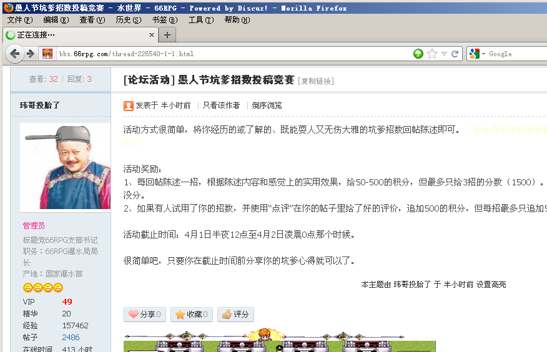Click the 复制链接 link
Screen dimensions: 547x352
coord(316,81)
